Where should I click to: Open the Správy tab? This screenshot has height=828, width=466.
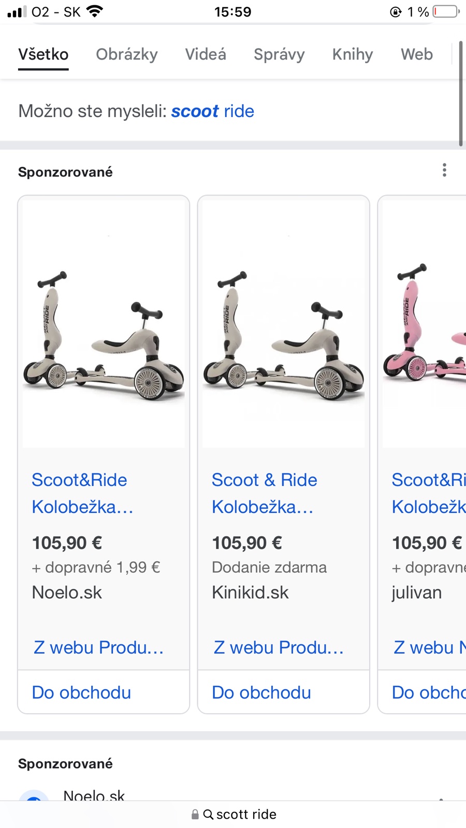point(279,54)
